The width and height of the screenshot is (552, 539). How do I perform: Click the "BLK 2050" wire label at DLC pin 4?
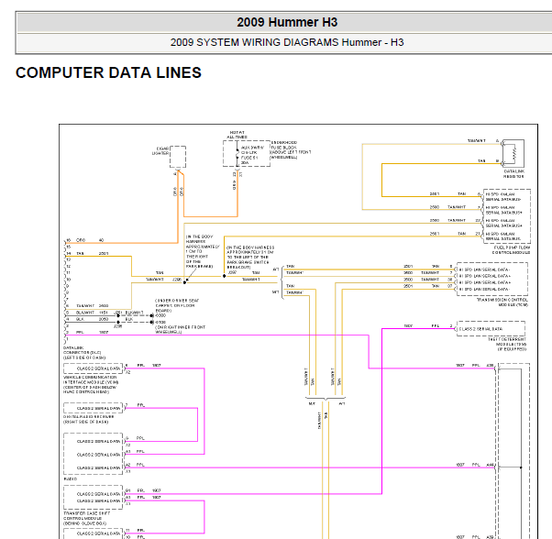pos(92,319)
